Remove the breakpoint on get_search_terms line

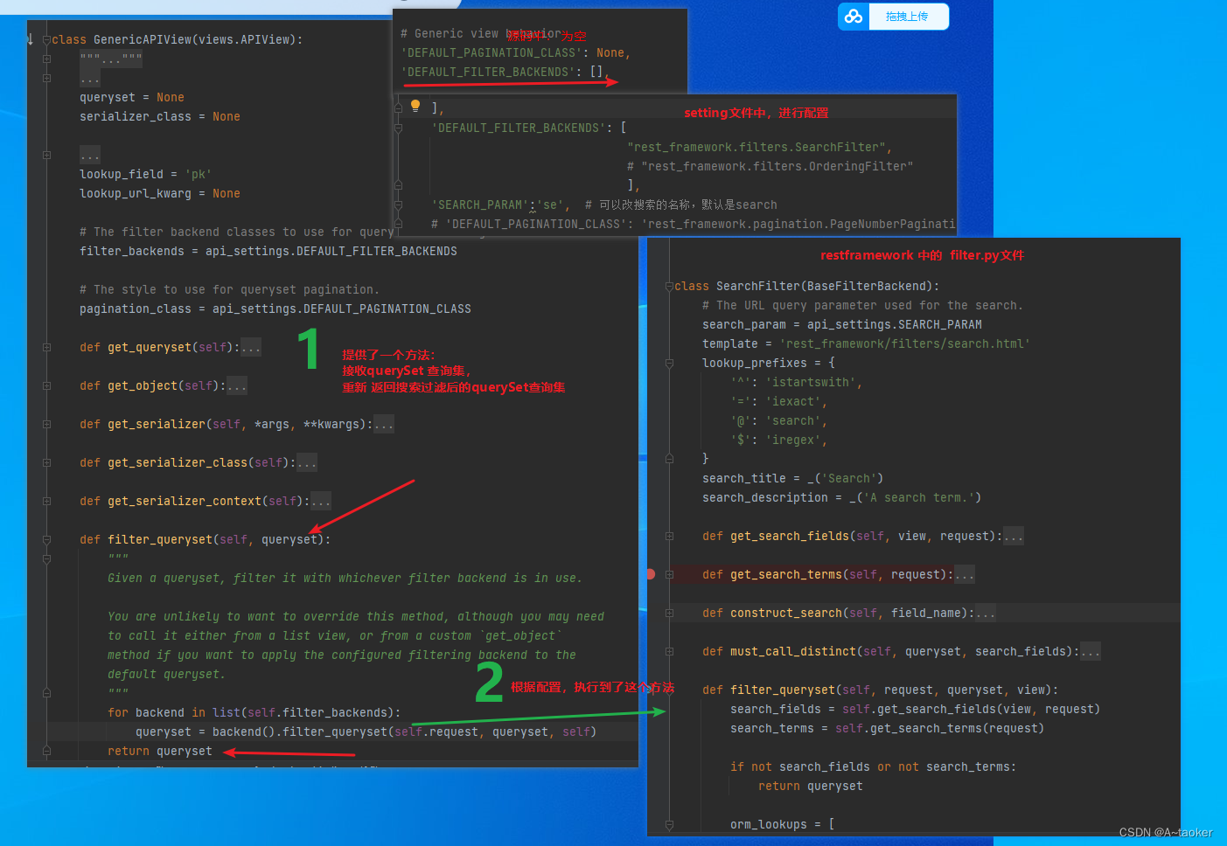coord(650,574)
